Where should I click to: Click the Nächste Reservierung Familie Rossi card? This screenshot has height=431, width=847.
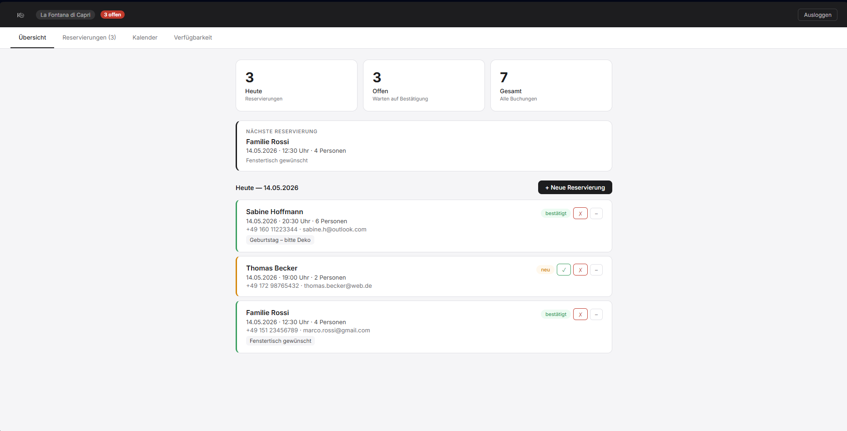pos(424,146)
